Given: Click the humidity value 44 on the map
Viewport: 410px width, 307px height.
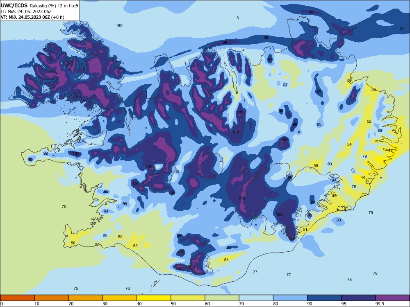Looking at the screenshot, I should pos(363,178).
